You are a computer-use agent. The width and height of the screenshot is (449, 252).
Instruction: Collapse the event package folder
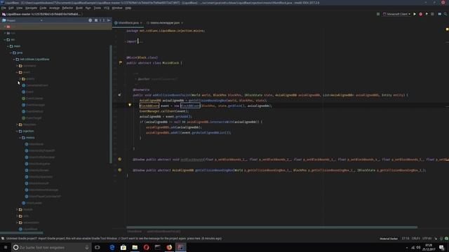click(17, 72)
